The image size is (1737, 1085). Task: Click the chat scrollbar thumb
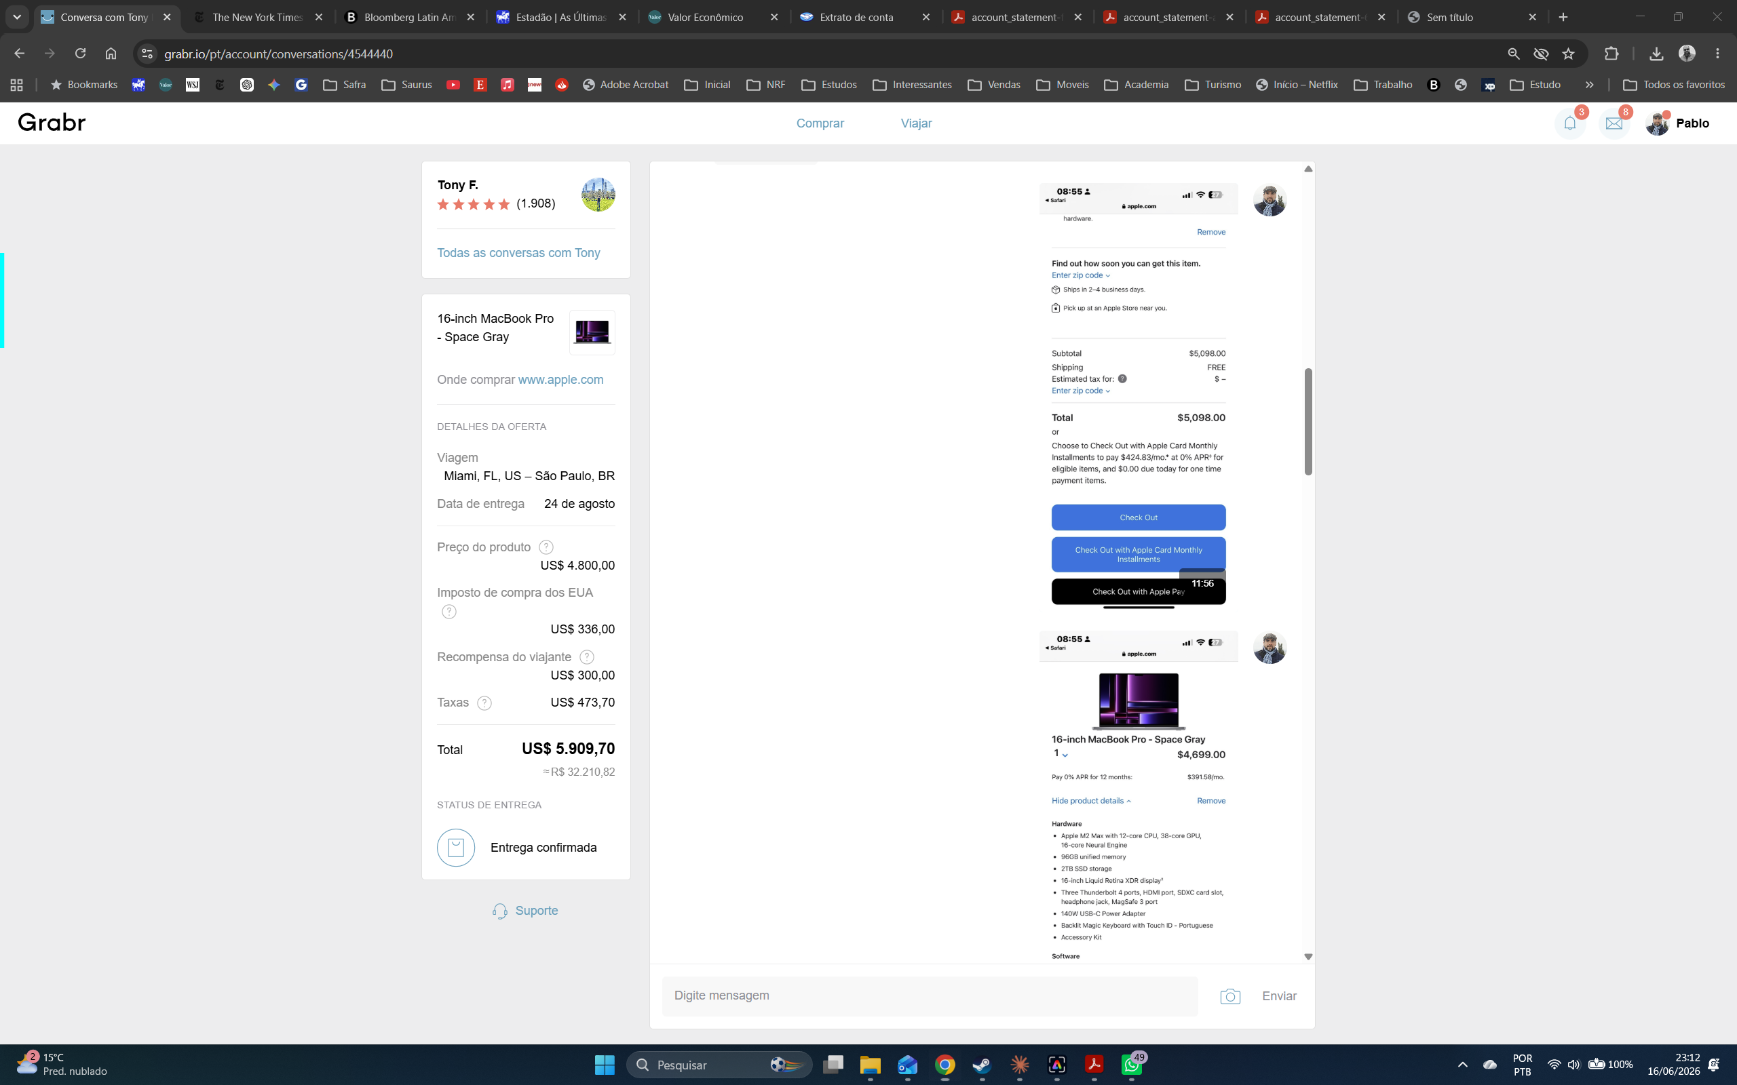pos(1307,422)
